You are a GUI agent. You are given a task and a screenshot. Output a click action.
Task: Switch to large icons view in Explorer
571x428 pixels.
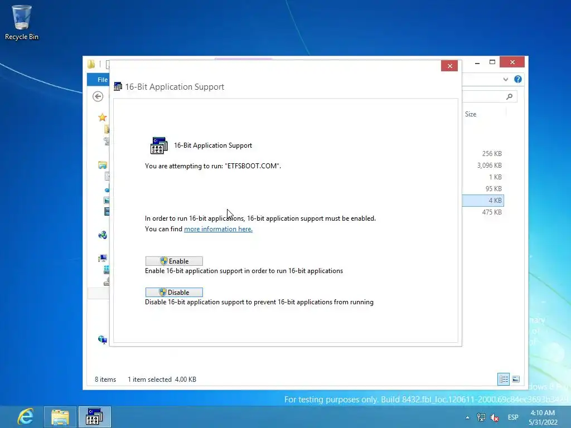tap(516, 379)
